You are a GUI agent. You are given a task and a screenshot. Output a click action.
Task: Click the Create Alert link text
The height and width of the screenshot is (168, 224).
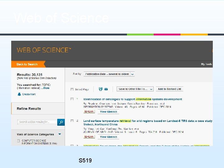29,94
